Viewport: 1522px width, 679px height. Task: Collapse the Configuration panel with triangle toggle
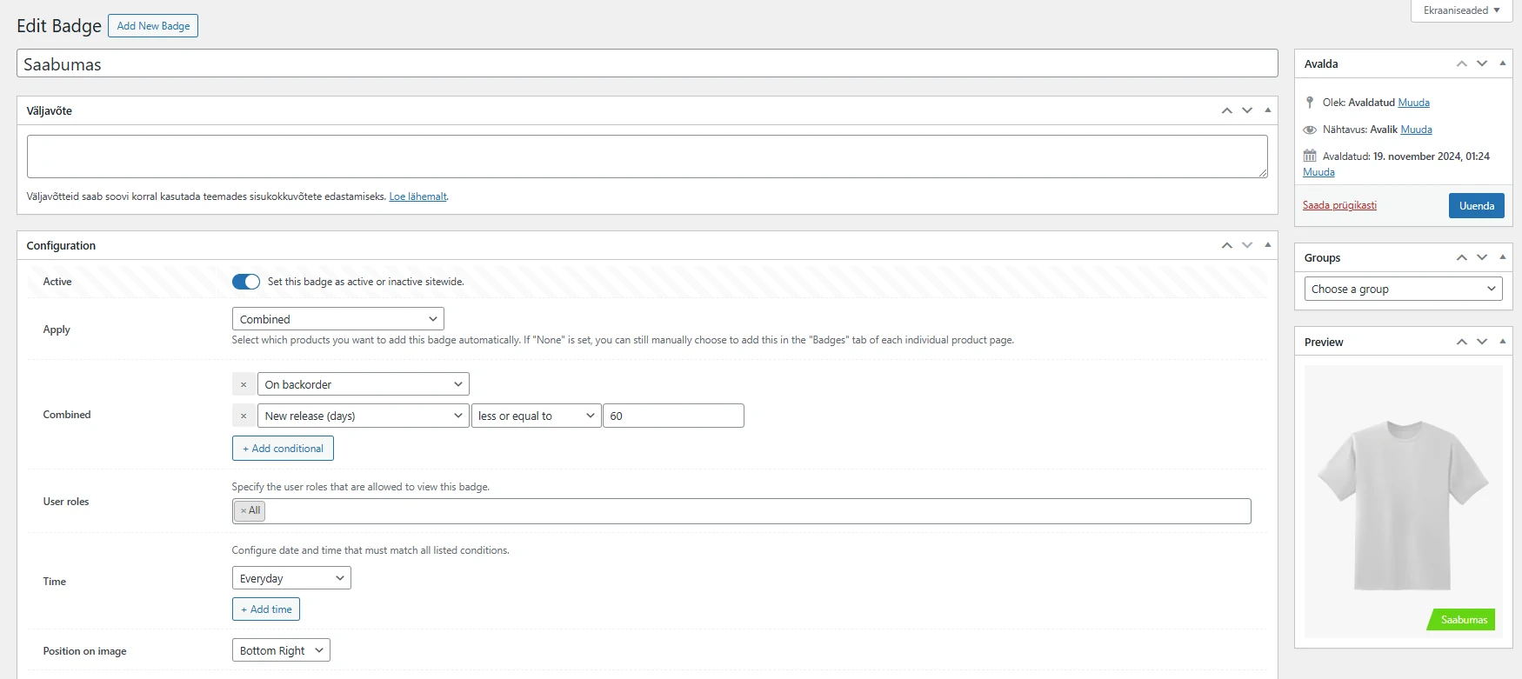[1267, 245]
